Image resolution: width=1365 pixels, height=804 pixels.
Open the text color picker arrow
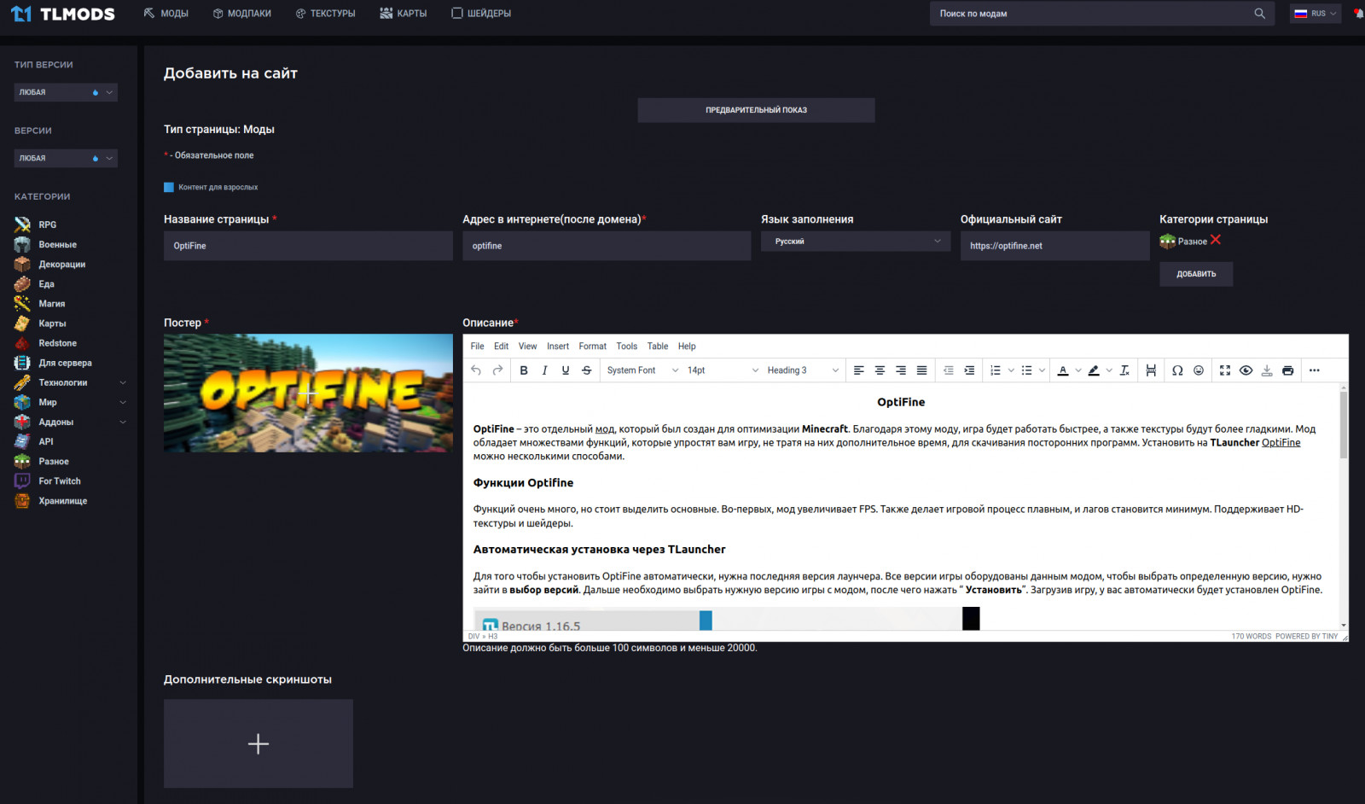1078,370
